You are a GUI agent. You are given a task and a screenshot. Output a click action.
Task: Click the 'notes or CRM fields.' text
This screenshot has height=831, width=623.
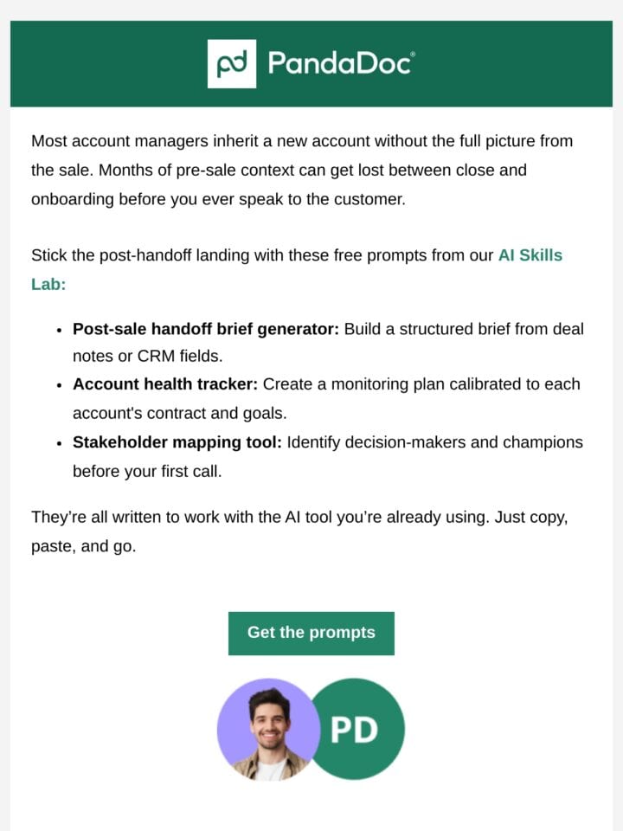tap(147, 356)
